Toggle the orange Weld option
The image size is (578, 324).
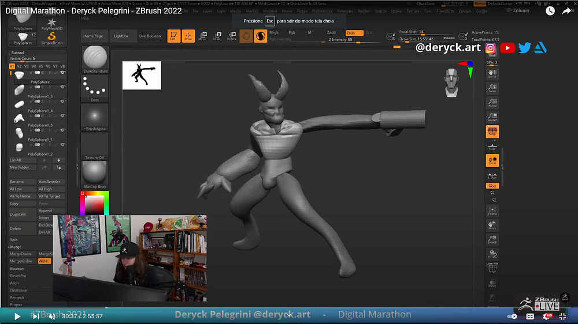pos(45,261)
